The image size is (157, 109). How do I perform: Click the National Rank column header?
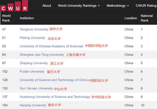[x=147, y=18]
